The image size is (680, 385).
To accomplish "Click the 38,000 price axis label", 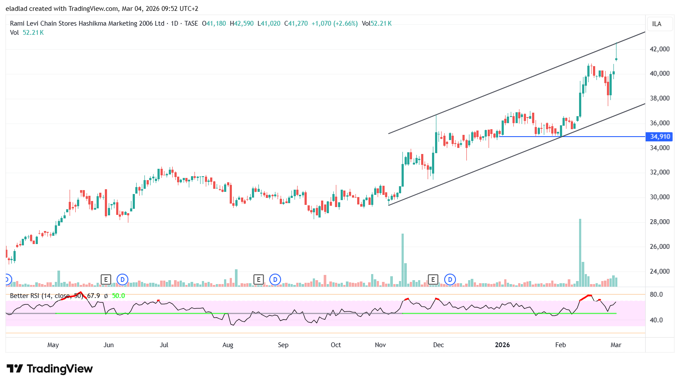I will click(x=660, y=98).
